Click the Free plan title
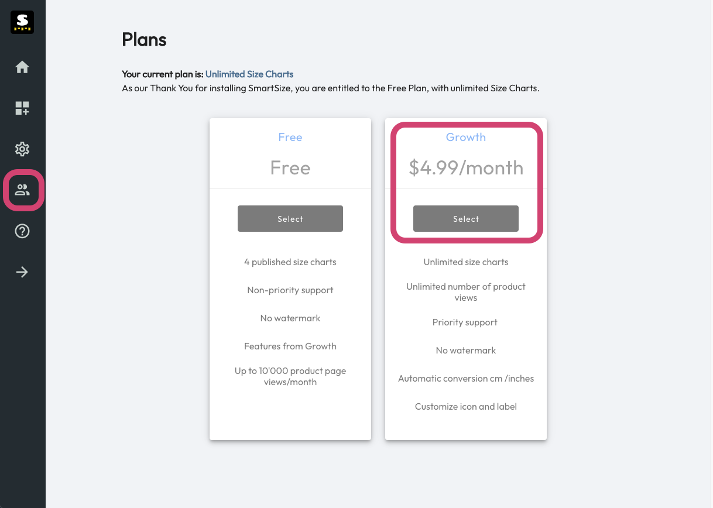713x508 pixels. [x=290, y=138]
